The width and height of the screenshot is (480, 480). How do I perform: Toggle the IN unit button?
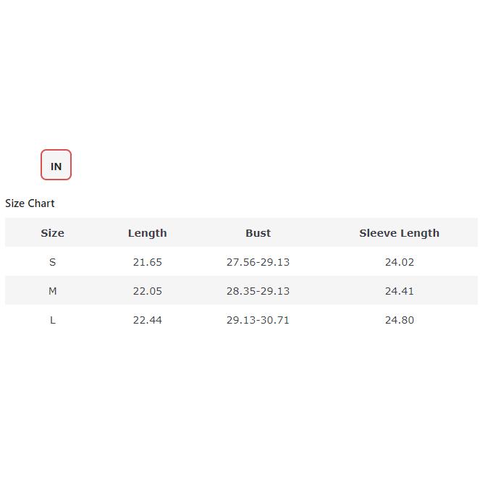tap(56, 166)
